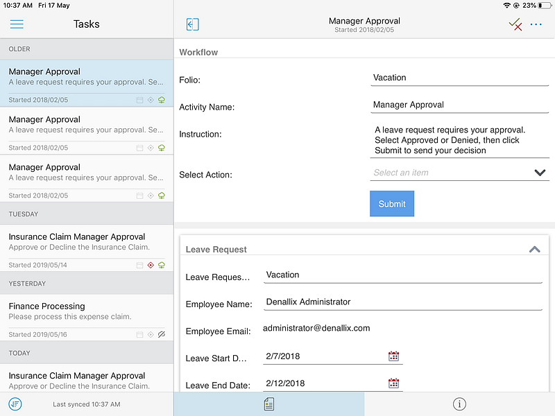The height and width of the screenshot is (416, 555).
Task: Expand the Select Action dropdown
Action: (540, 173)
